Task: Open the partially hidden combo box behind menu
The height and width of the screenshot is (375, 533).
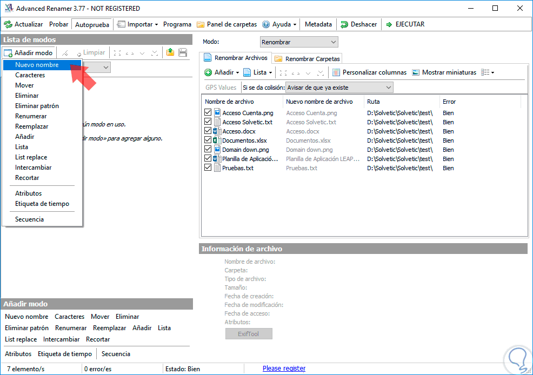Action: point(97,67)
